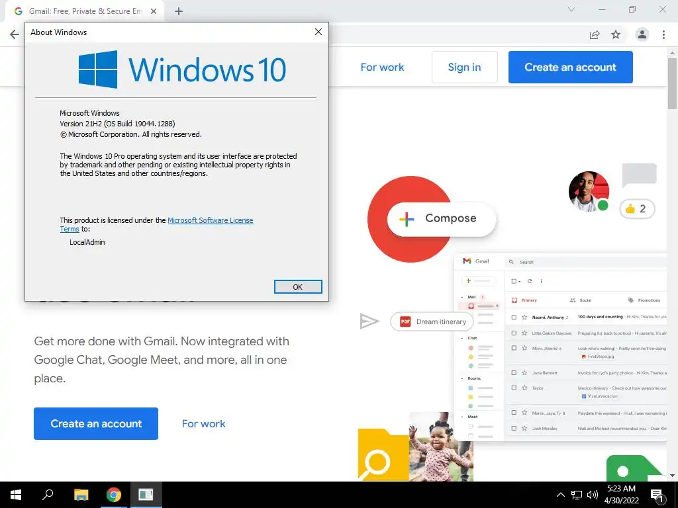Check the Neomi, Anthony email checkbox
The image size is (678, 508).
[514, 317]
